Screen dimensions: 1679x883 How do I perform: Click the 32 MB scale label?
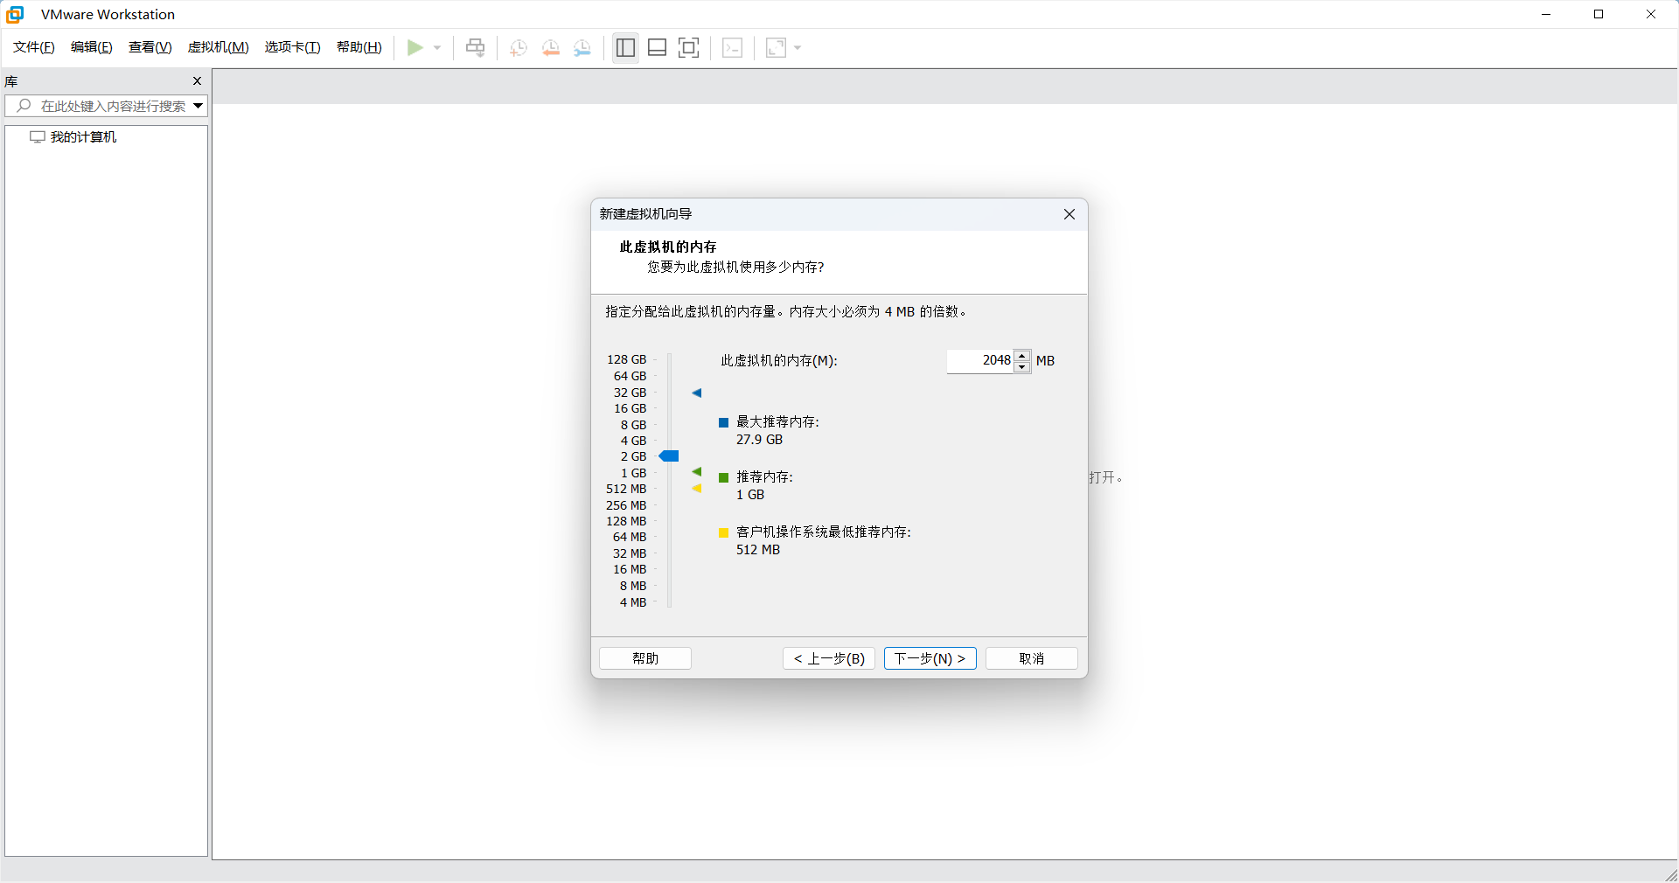630,554
